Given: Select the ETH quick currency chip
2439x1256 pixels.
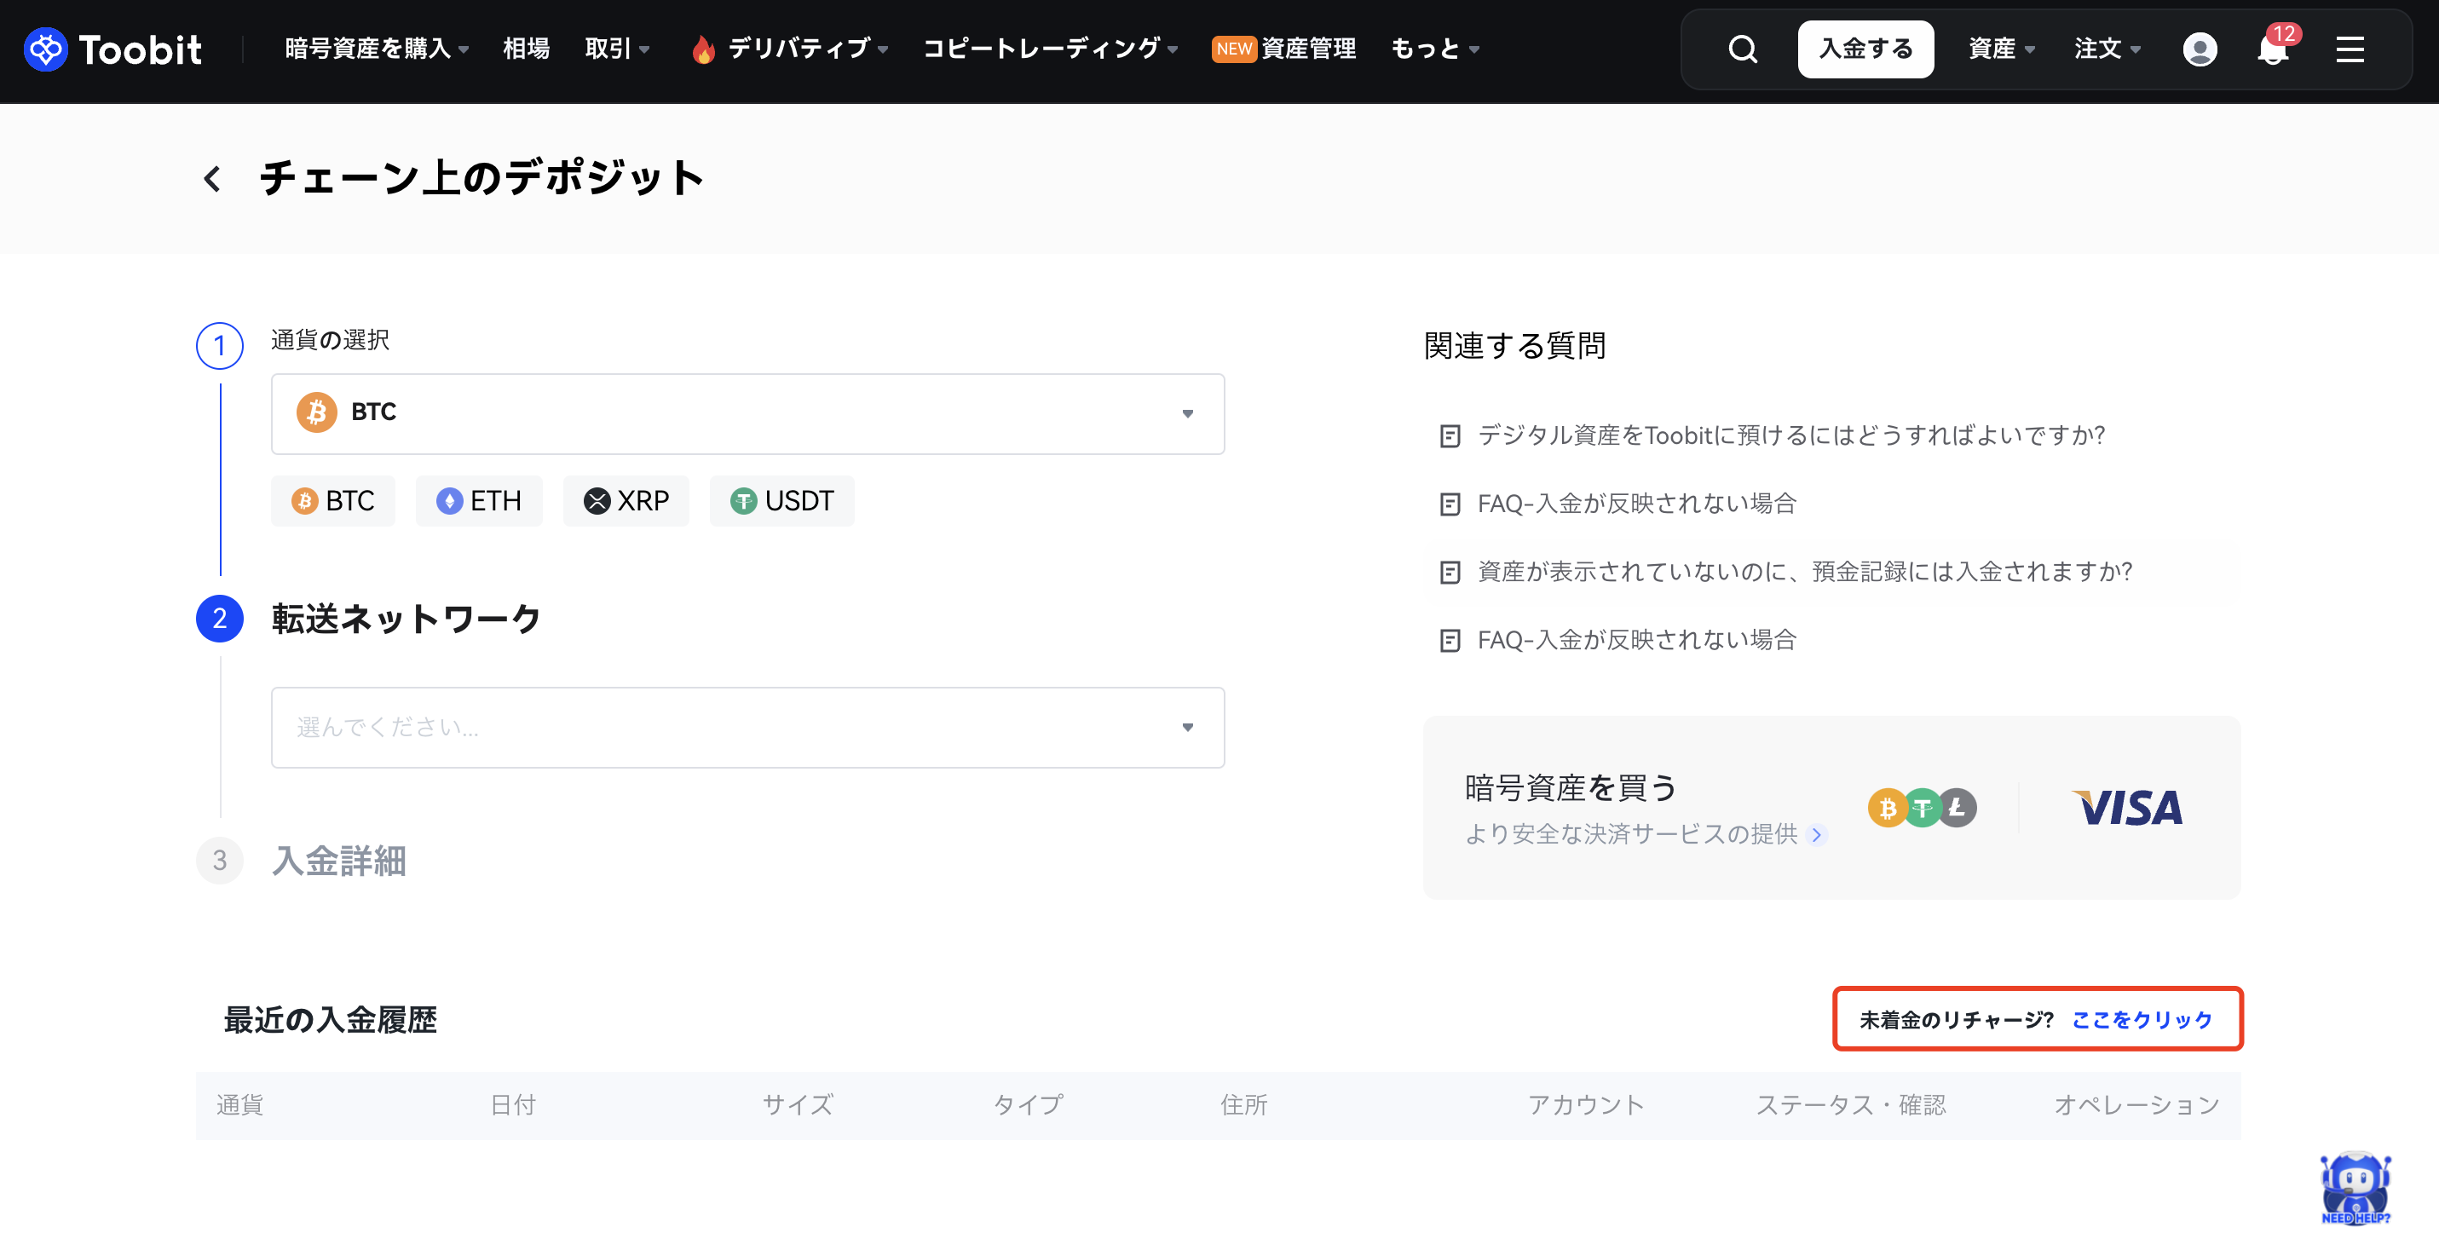Looking at the screenshot, I should tap(479, 501).
